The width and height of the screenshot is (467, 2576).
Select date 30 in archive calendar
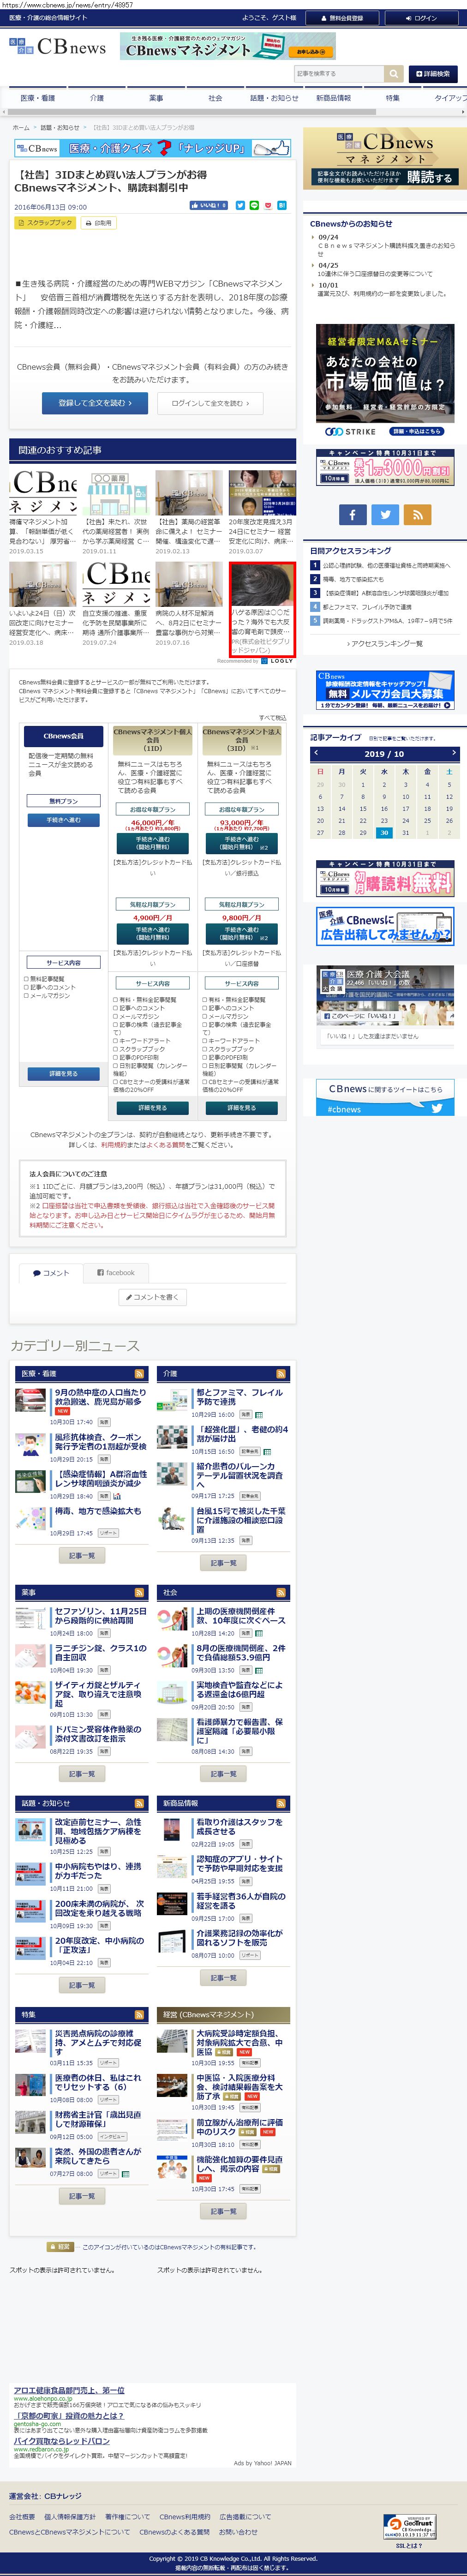coord(384,832)
